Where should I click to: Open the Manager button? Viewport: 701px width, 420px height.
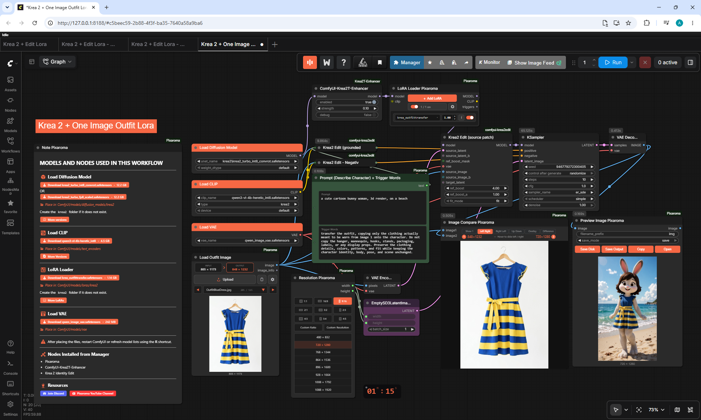pyautogui.click(x=407, y=62)
